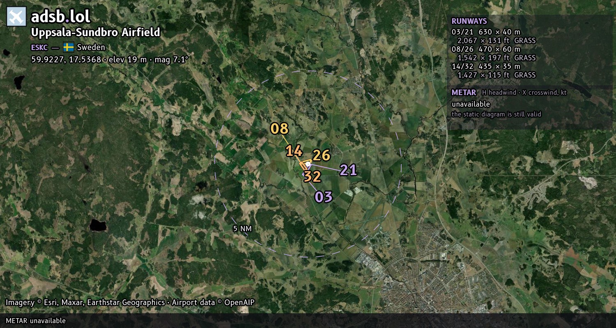Click the Imagery © Esri, Maxar attribution
This screenshot has width=616, height=328.
[x=85, y=303]
